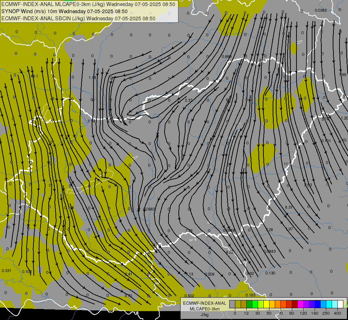
Task: Click the map value 0.0382
Action: pos(321,10)
